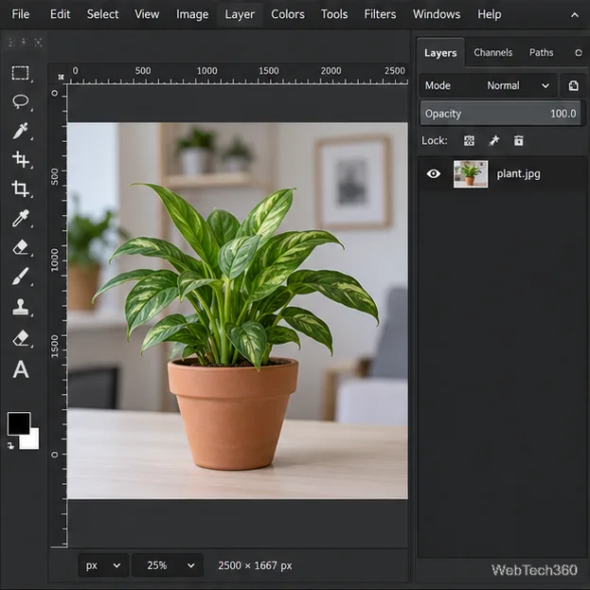Viewport: 590px width, 590px height.
Task: Open the File menu
Action: (x=20, y=14)
